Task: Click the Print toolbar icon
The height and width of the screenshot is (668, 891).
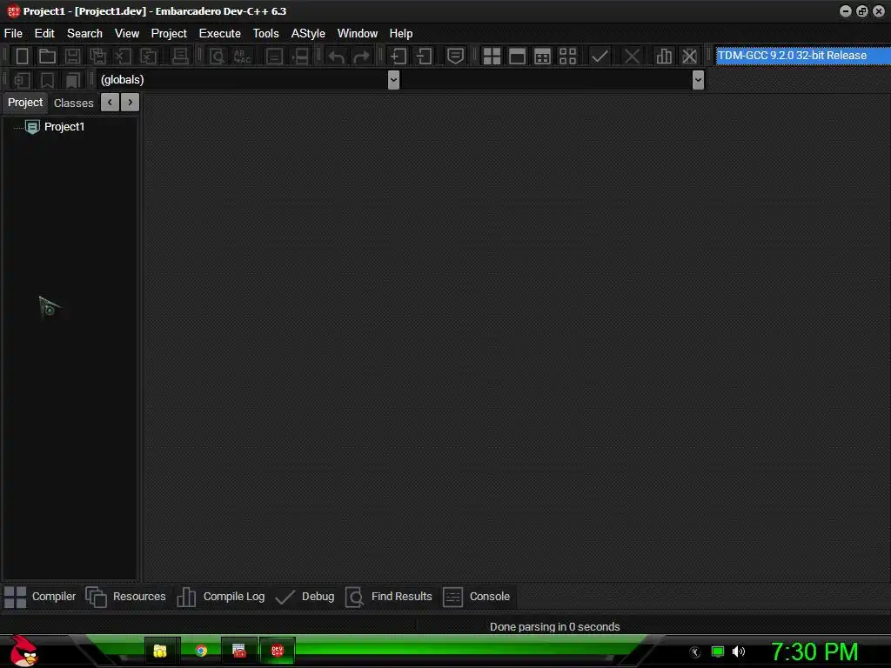Action: (180, 57)
